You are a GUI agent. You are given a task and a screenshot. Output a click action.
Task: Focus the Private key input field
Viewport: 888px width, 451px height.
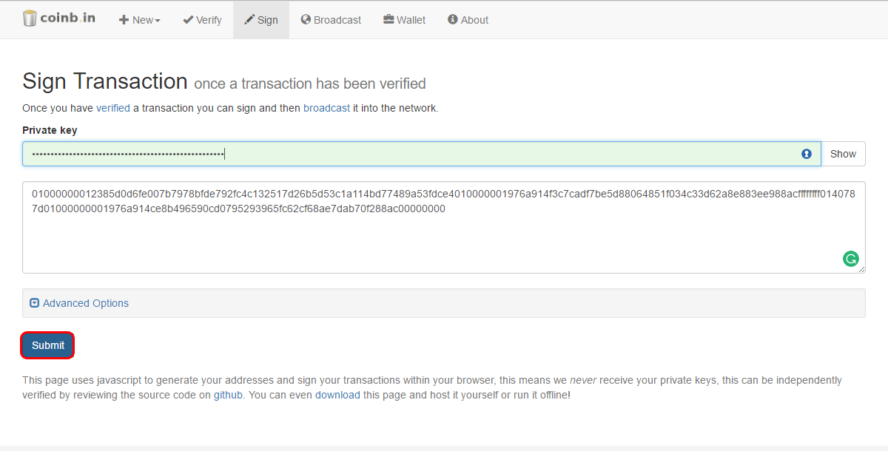(x=422, y=154)
